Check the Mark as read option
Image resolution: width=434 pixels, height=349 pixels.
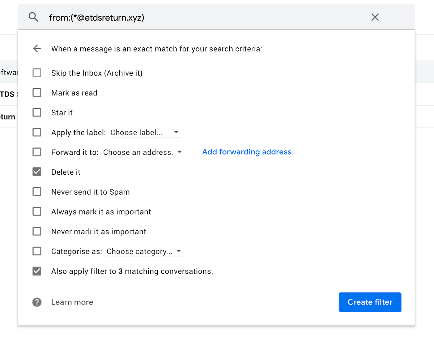(37, 92)
